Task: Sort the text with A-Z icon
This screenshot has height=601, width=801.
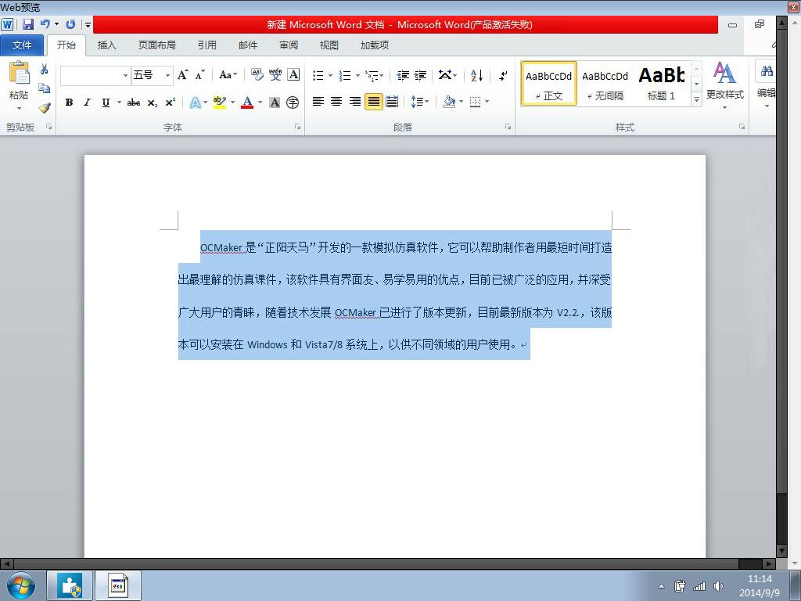Action: (476, 76)
